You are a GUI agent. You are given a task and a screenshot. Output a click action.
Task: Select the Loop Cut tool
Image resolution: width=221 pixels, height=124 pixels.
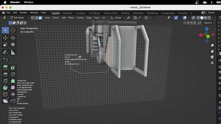coord(13,74)
